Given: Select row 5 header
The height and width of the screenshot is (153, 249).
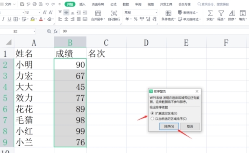Looking at the screenshot, I should pos(7,97).
